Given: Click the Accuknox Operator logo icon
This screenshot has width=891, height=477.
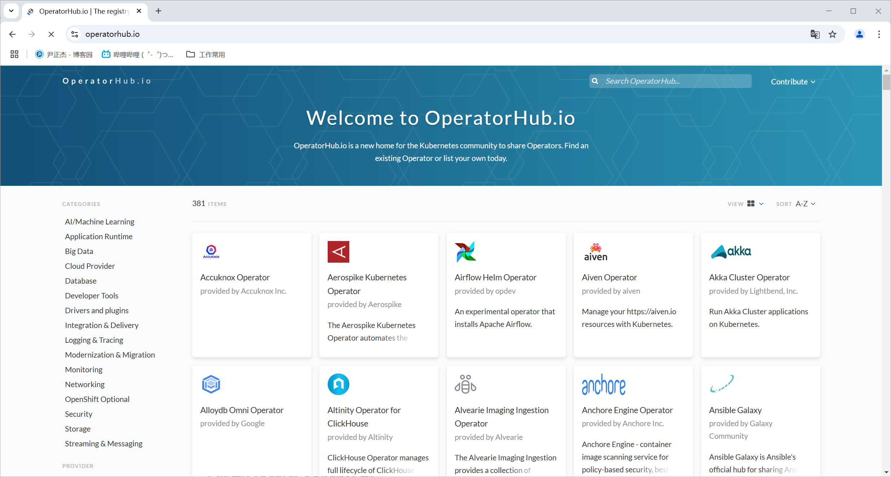Looking at the screenshot, I should point(211,251).
